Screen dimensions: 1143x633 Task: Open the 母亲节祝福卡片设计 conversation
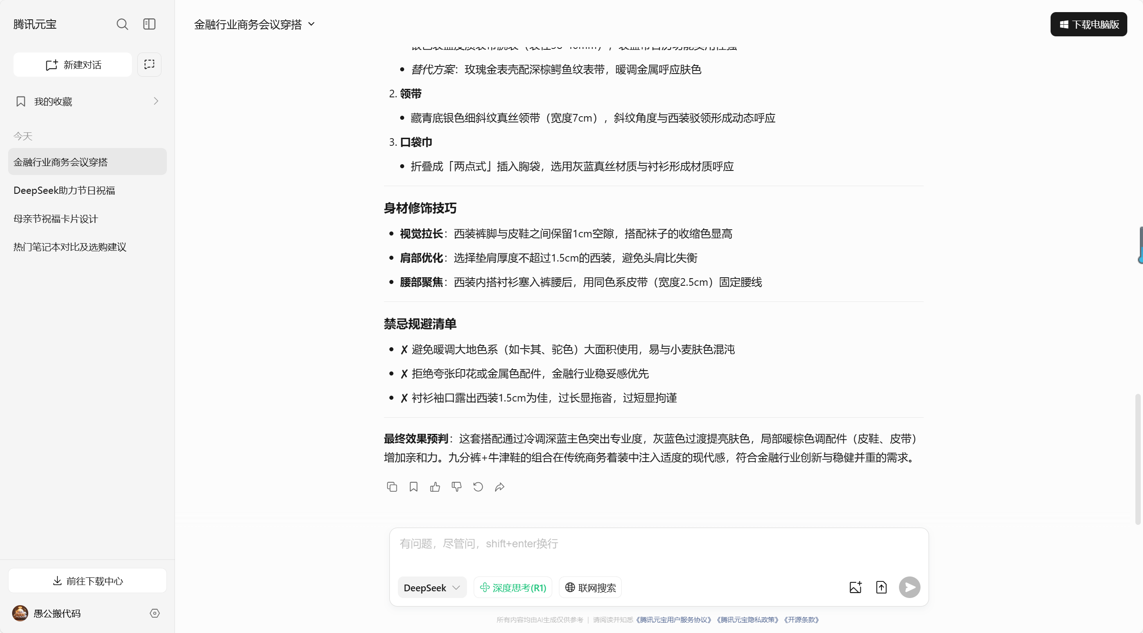click(56, 218)
